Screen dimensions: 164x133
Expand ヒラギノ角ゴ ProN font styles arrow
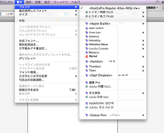(143, 16)
